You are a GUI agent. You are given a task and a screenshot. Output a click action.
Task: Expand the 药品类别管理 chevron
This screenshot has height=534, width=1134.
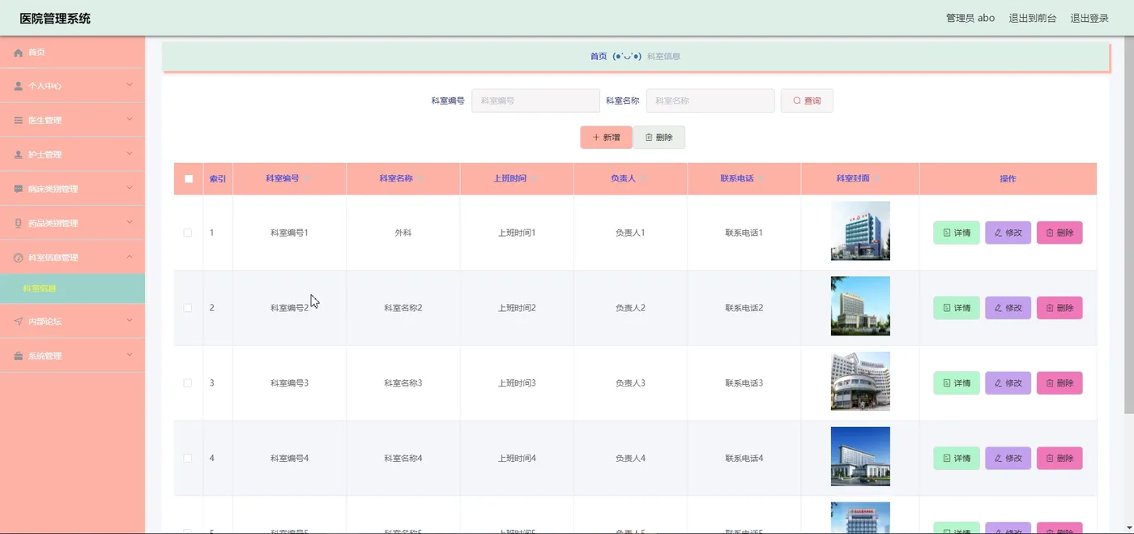point(130,223)
